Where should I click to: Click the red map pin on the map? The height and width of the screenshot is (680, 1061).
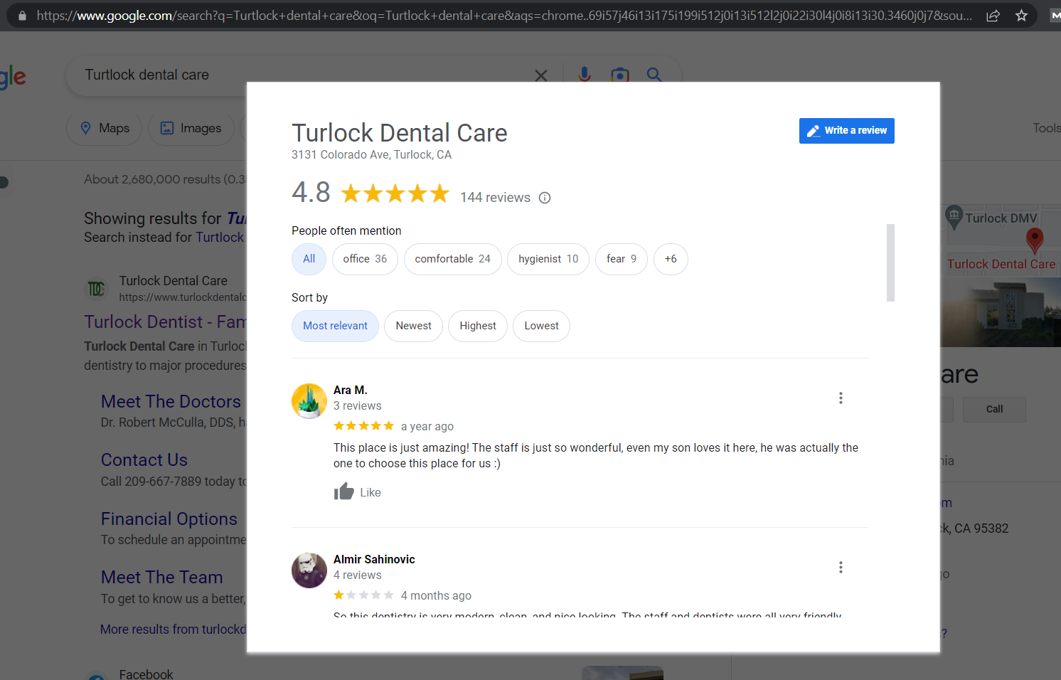tap(1035, 240)
